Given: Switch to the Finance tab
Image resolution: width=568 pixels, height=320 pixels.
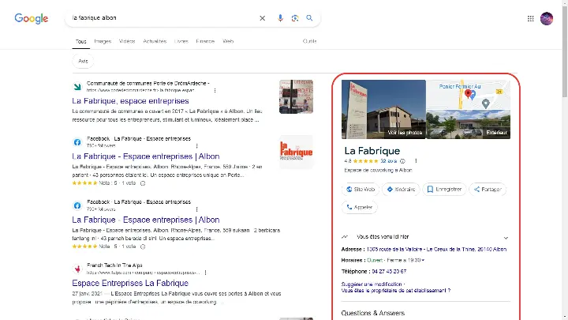Looking at the screenshot, I should [205, 41].
